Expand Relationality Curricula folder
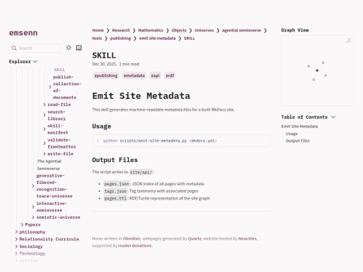The image size is (363, 272). pyautogui.click(x=16, y=239)
